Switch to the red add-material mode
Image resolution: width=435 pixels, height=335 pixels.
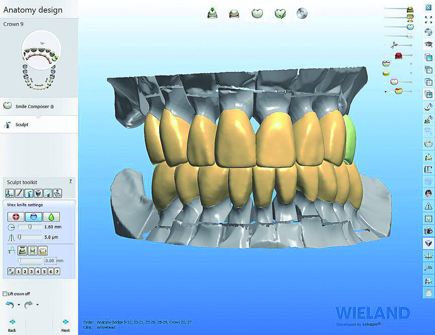coord(16,216)
